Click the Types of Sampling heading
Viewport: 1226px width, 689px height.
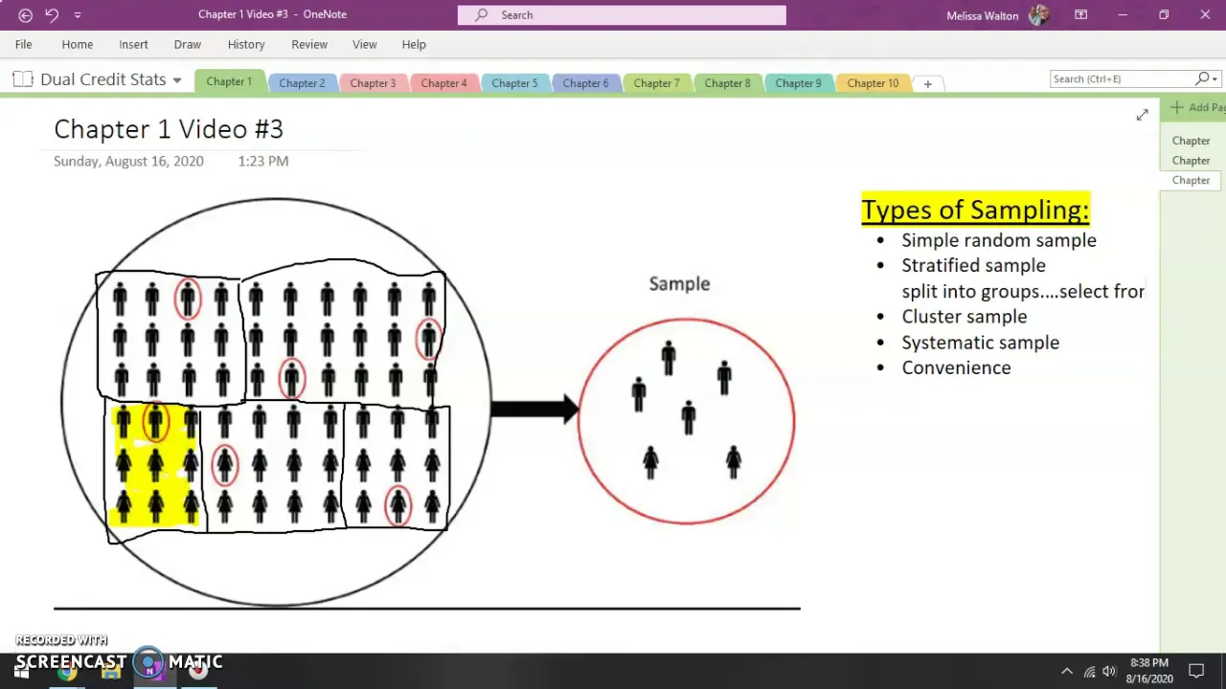pos(975,210)
